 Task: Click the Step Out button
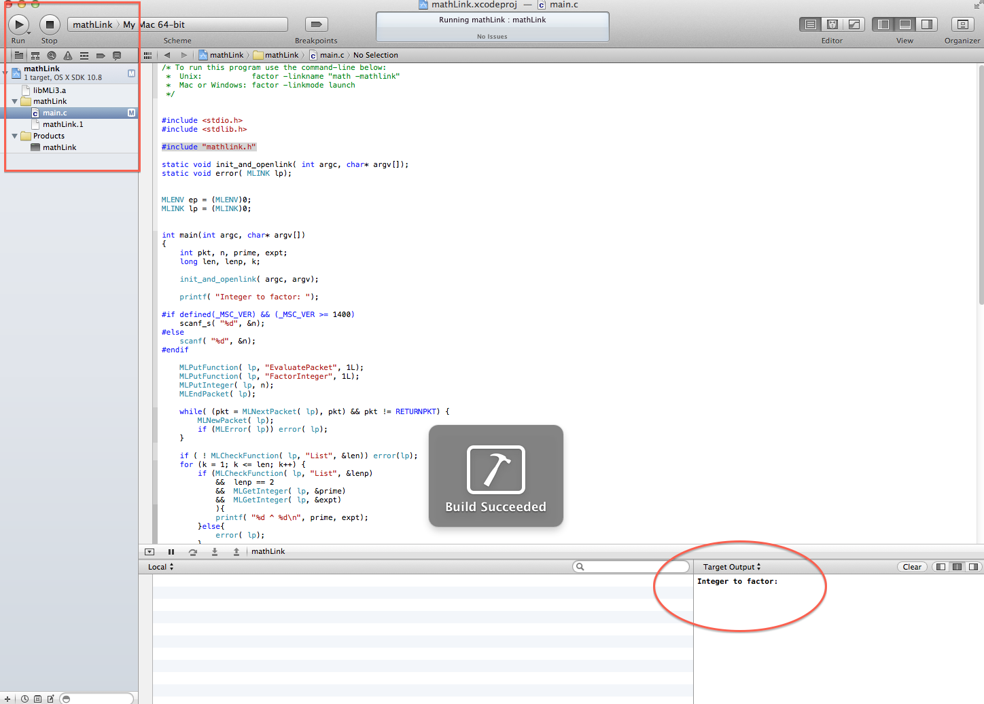click(236, 552)
